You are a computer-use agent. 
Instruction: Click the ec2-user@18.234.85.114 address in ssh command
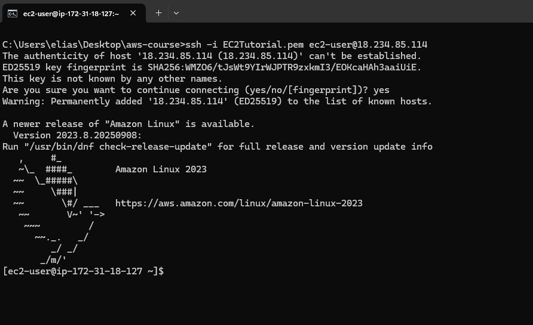[x=368, y=45]
